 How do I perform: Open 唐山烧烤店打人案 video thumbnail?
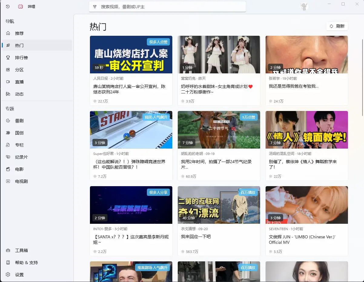[131, 55]
